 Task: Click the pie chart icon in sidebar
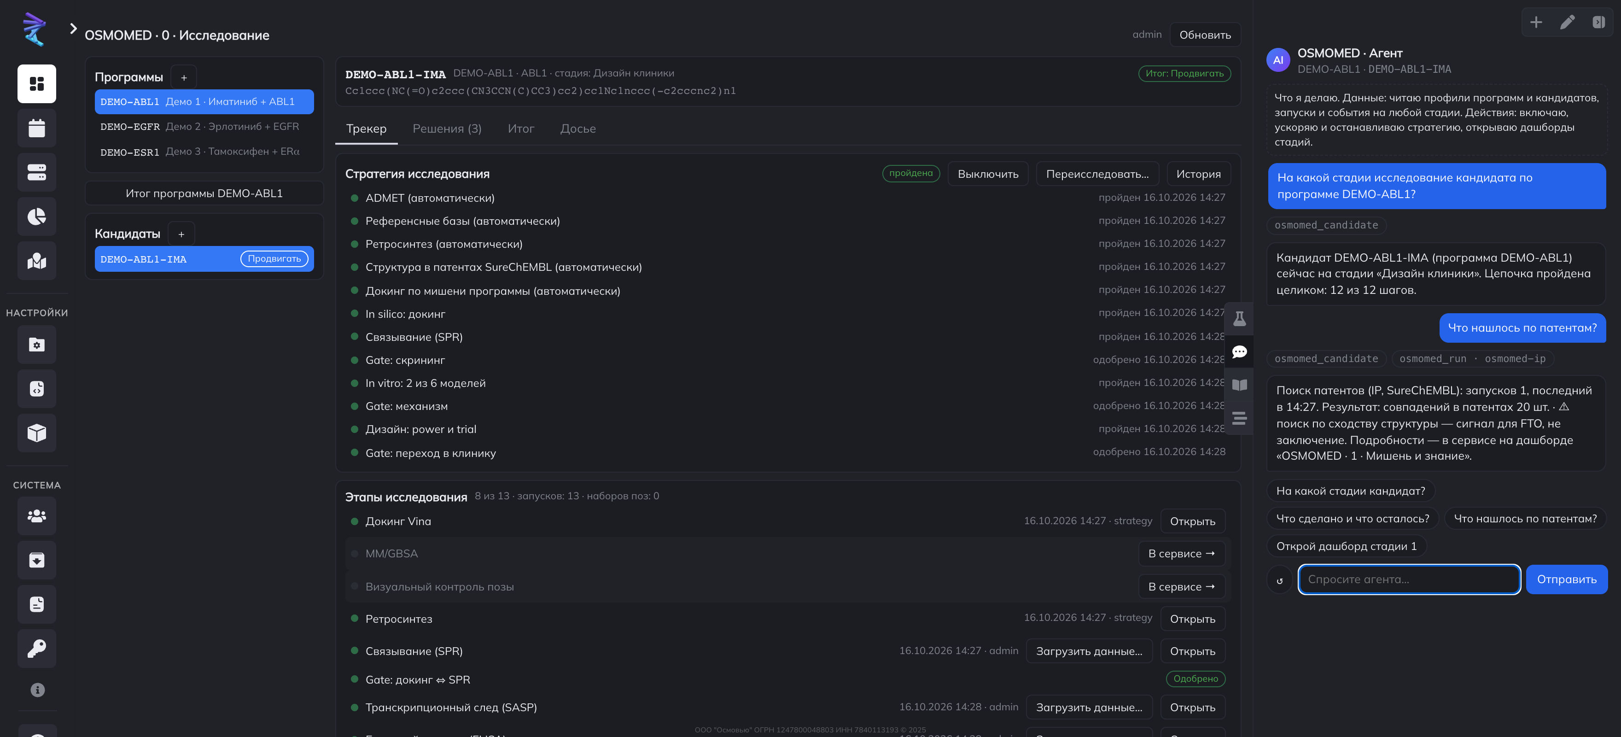tap(36, 216)
